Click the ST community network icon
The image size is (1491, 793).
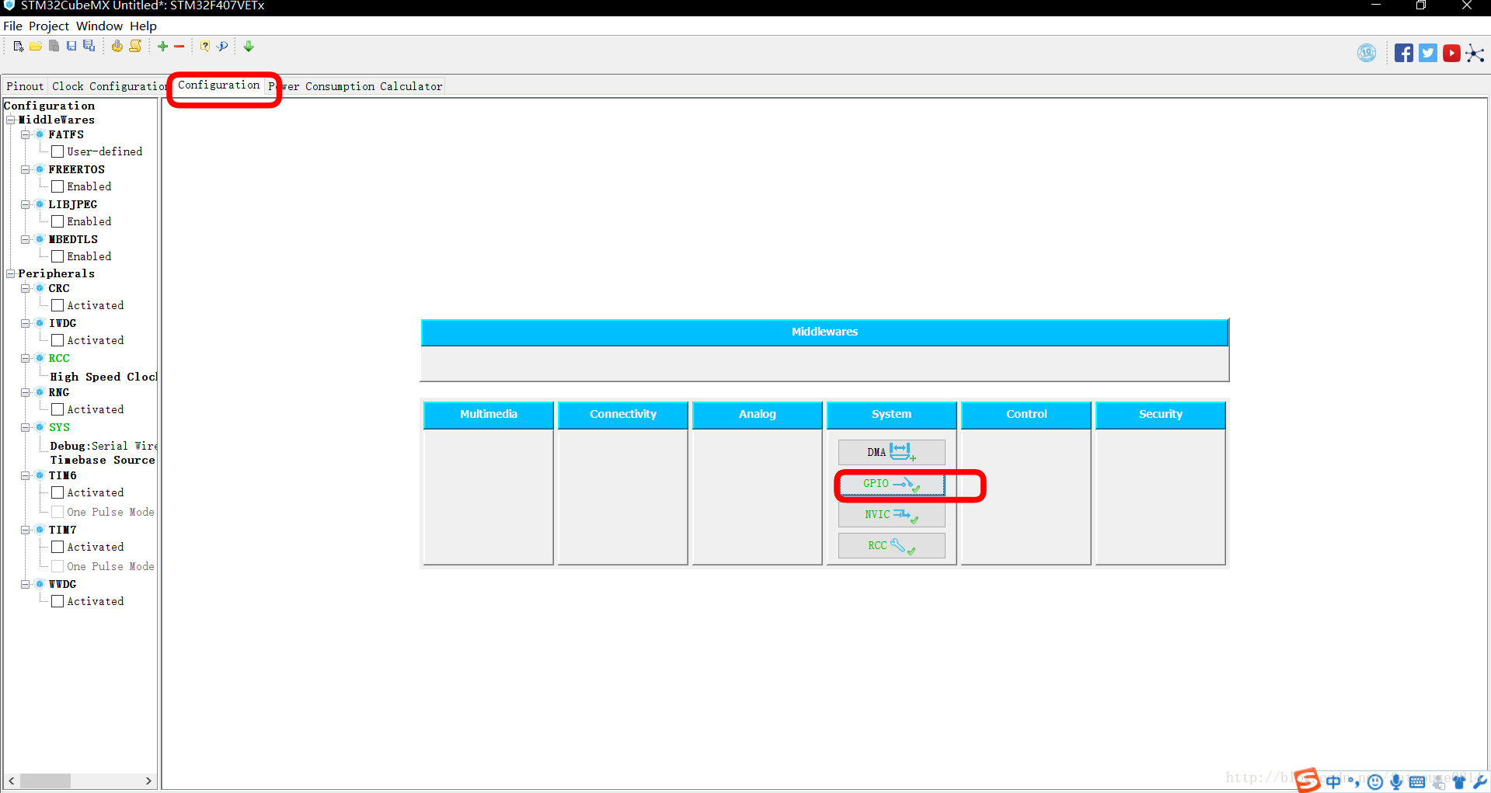[x=1475, y=53]
